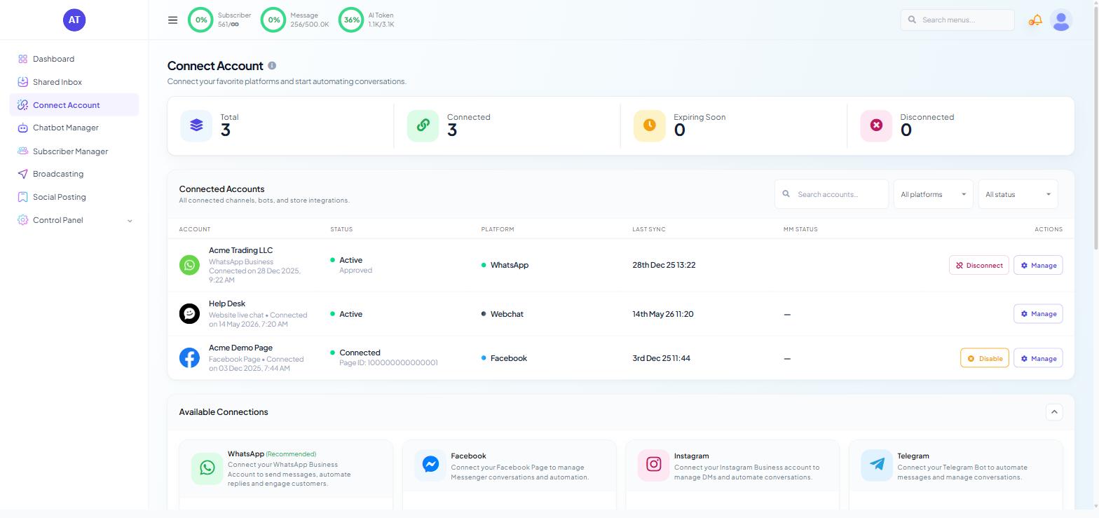Screen dimensions: 1099x518
Task: Click the AI Token 36% usage ring
Action: click(x=351, y=20)
